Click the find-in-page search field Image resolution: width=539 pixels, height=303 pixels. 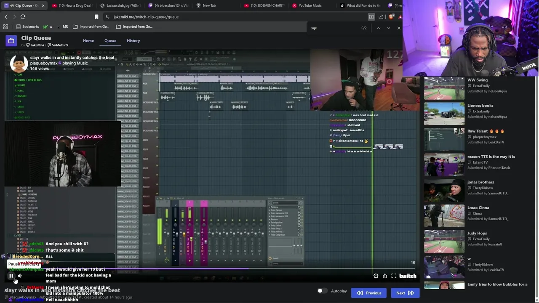(x=333, y=28)
